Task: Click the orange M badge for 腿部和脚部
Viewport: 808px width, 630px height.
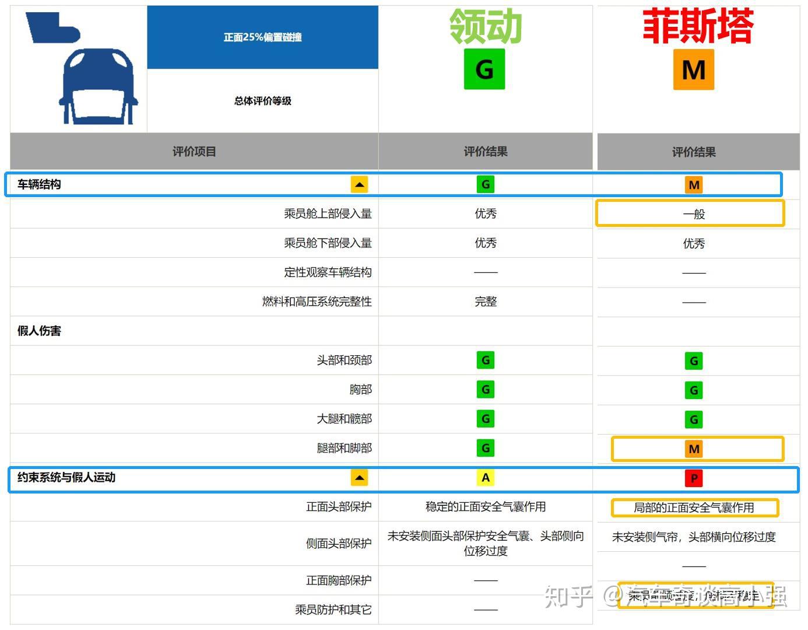Action: (x=693, y=449)
